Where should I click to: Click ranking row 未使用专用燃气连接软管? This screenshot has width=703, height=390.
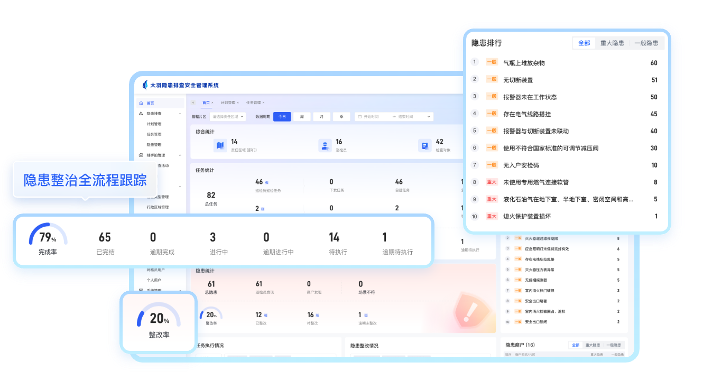pos(565,182)
